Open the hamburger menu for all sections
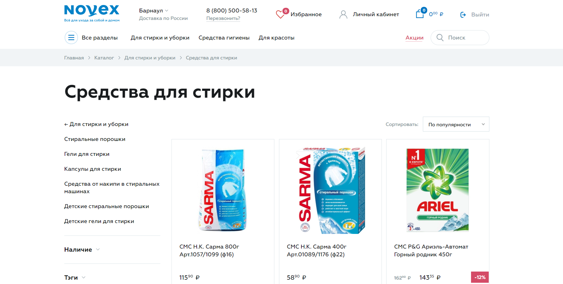Image resolution: width=563 pixels, height=284 pixels. (x=71, y=38)
